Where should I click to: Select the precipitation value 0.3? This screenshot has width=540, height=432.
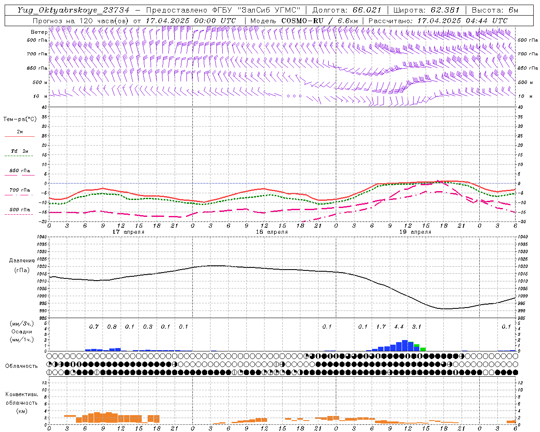point(148,327)
